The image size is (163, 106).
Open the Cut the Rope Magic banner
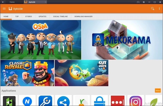81,73
